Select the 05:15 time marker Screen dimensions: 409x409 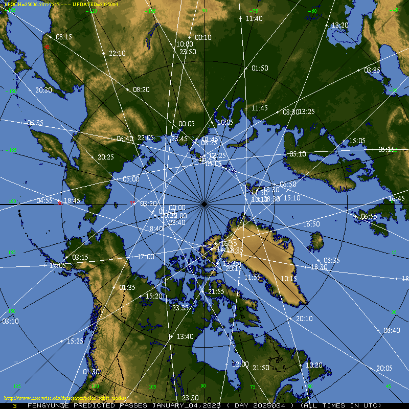pyautogui.click(x=386, y=149)
